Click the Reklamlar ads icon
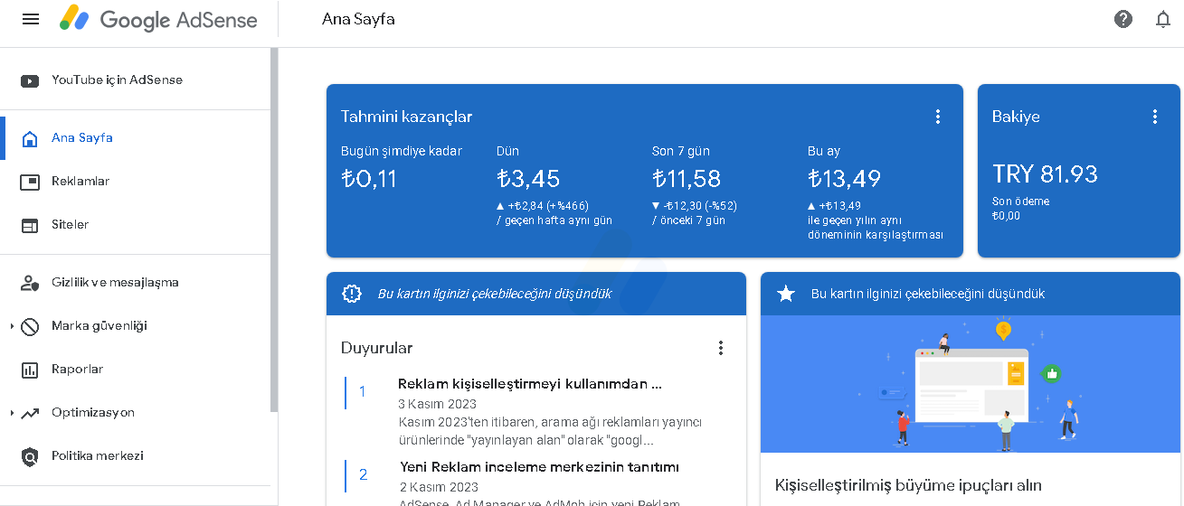The height and width of the screenshot is (506, 1184). click(30, 182)
